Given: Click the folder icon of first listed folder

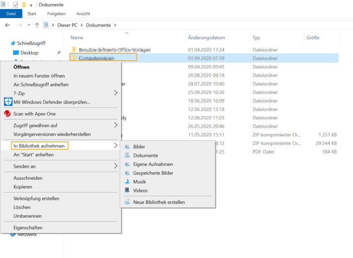Looking at the screenshot, I should click(x=74, y=49).
